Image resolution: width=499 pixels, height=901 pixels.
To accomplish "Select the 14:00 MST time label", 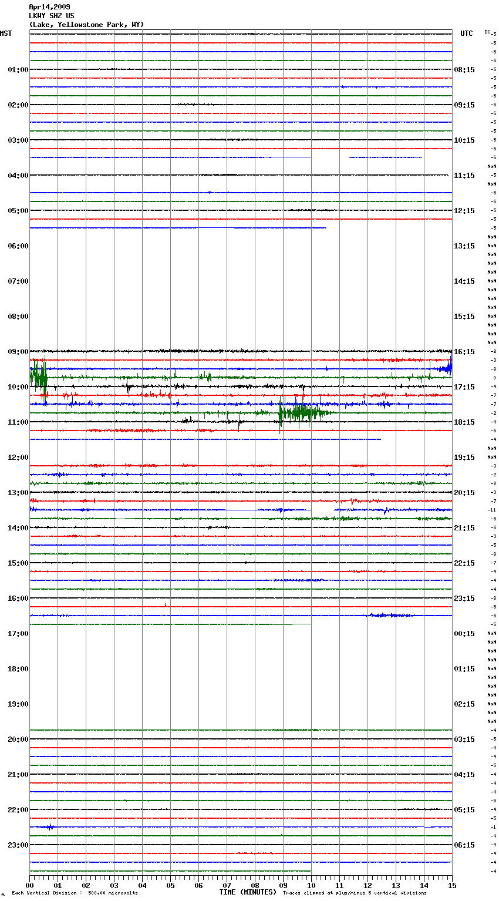I will tap(18, 528).
